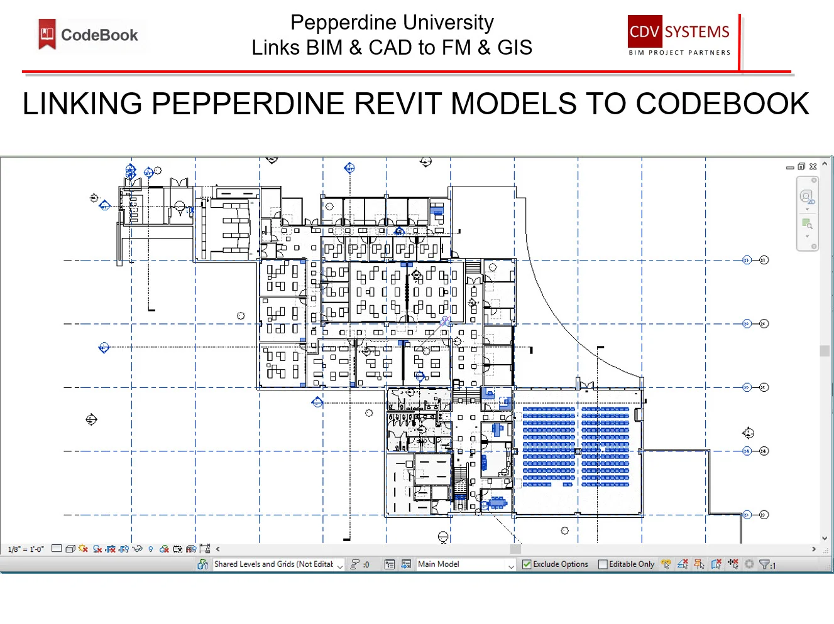This screenshot has width=834, height=624.
Task: Click the Show Crop Region icon
Action: coord(124,549)
